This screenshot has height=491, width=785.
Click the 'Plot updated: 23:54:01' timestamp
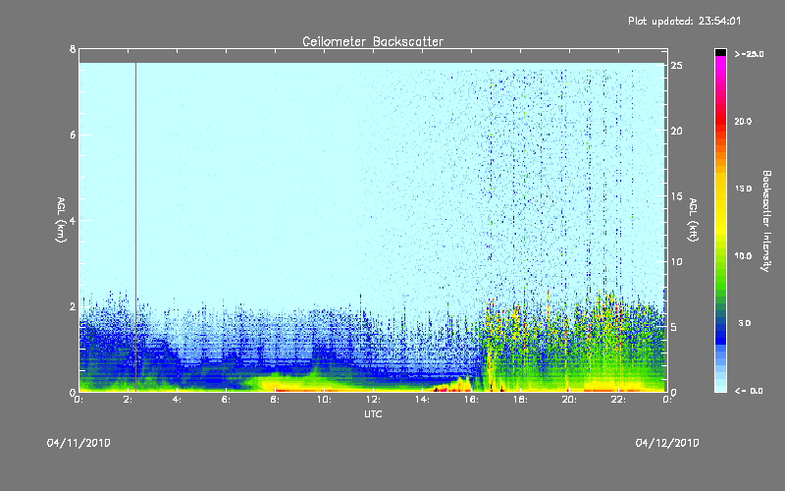(684, 21)
